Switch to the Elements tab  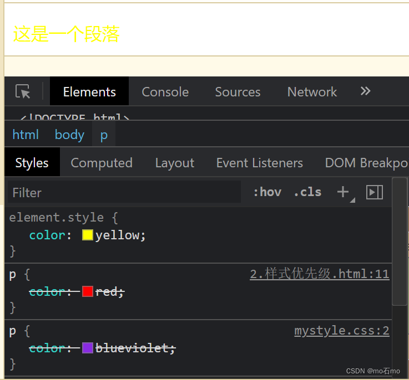click(x=89, y=91)
